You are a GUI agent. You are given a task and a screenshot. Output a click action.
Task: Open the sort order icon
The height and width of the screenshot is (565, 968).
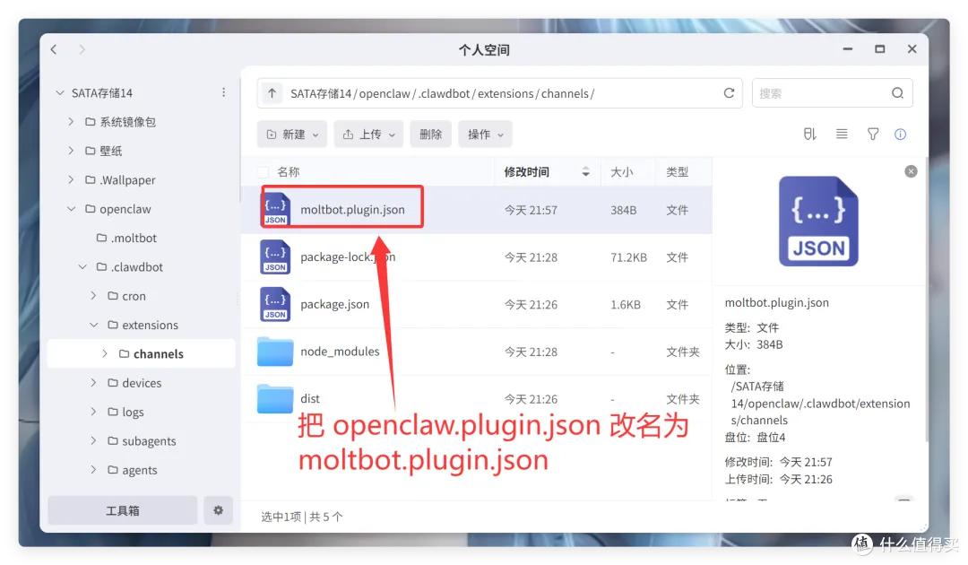[810, 134]
